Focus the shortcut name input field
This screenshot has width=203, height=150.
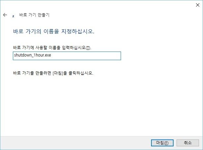click(x=67, y=56)
